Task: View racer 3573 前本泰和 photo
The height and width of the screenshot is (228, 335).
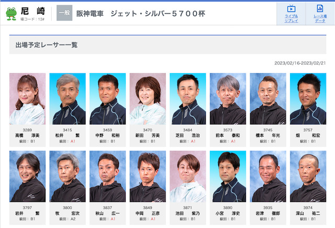Action: click(228, 99)
